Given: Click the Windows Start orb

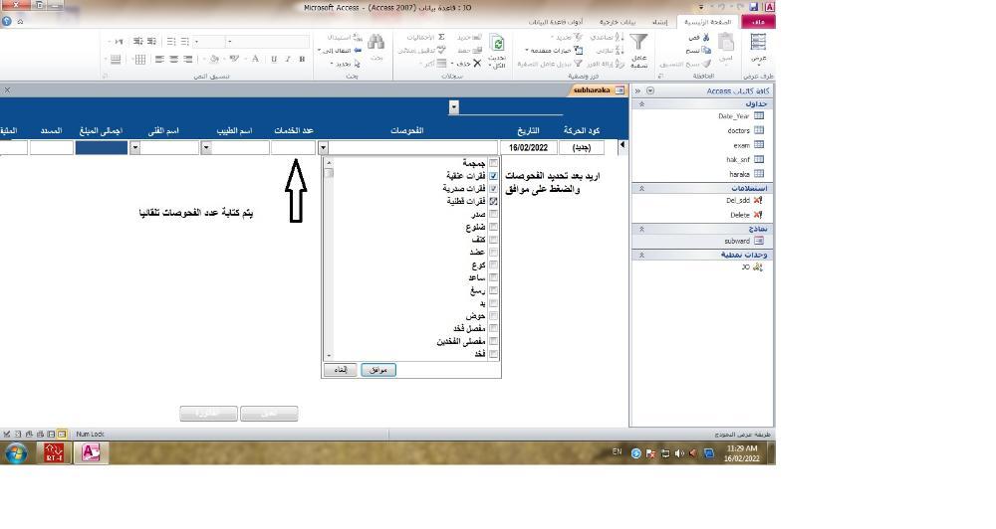Looking at the screenshot, I should point(17,453).
